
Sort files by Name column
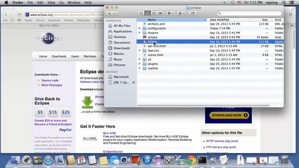coord(171,20)
